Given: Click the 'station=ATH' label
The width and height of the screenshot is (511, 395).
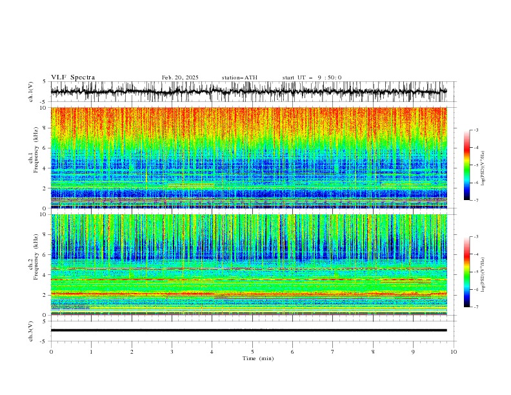Looking at the screenshot, I should (239, 77).
